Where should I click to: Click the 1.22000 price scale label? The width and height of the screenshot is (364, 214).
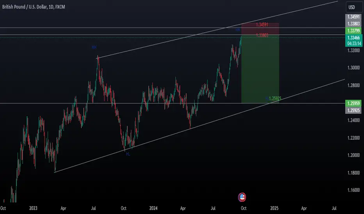pyautogui.click(x=353, y=138)
